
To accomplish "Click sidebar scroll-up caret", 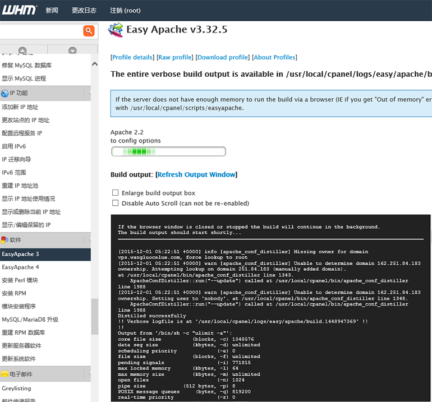I will click(x=95, y=64).
